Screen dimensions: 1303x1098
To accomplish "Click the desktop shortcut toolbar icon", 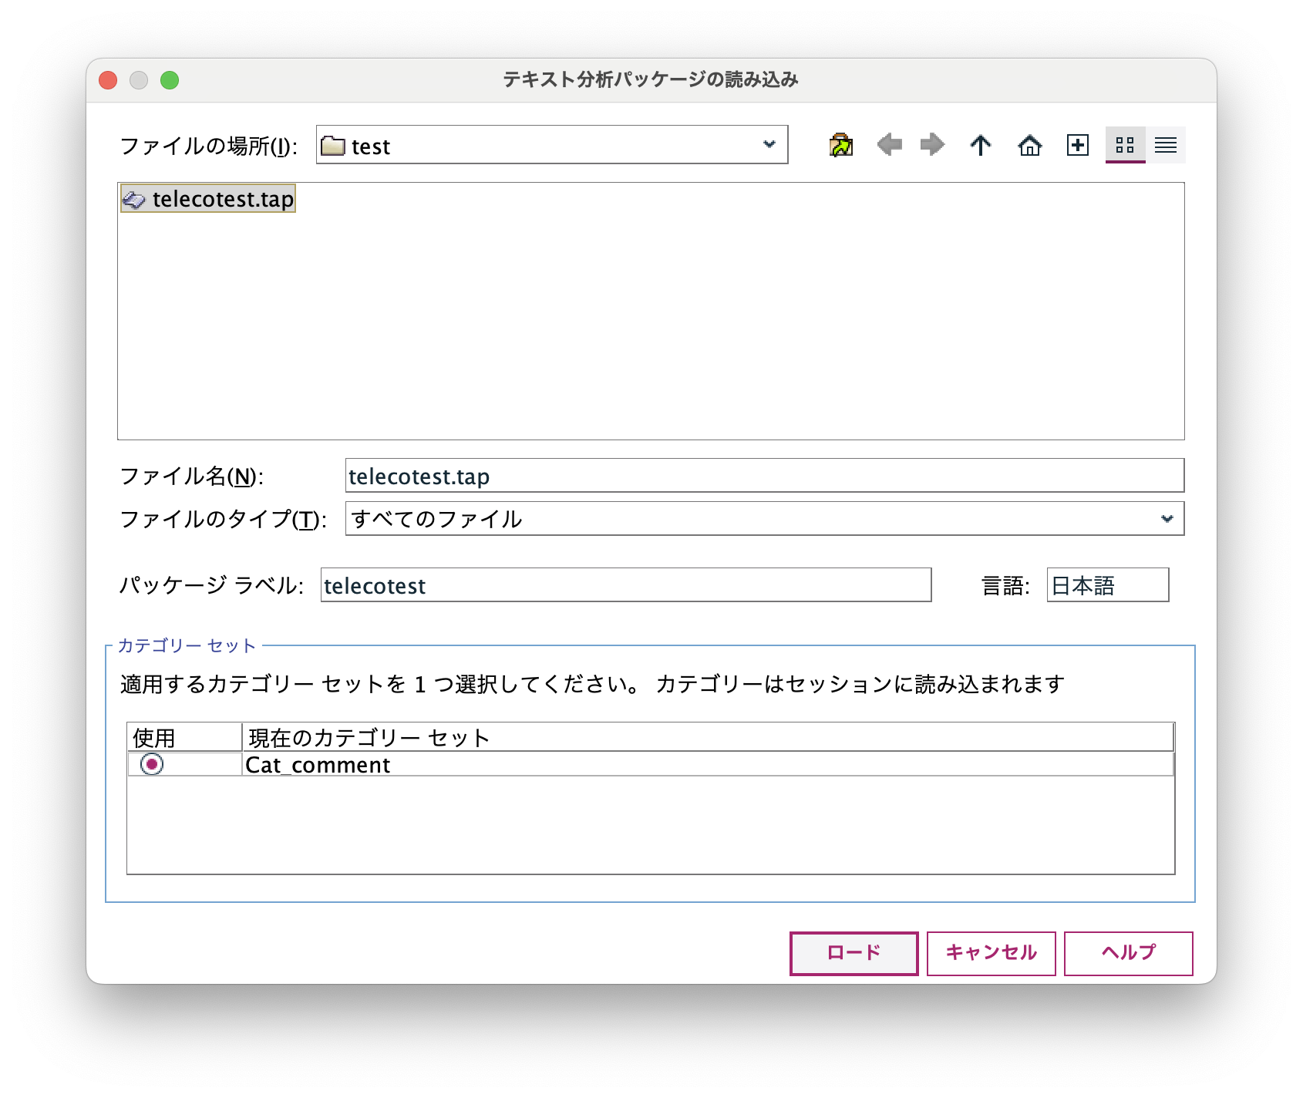I will [x=841, y=144].
